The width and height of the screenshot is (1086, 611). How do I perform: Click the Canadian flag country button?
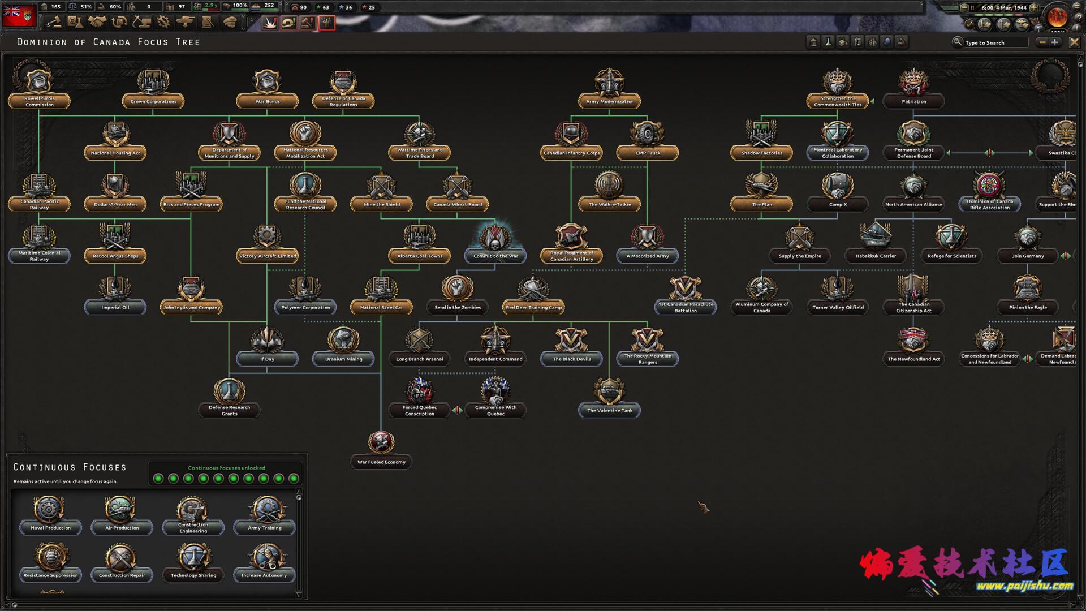point(19,15)
